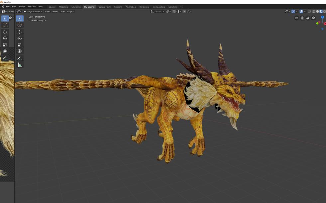Open the Help menu
326x203 pixels.
click(41, 7)
